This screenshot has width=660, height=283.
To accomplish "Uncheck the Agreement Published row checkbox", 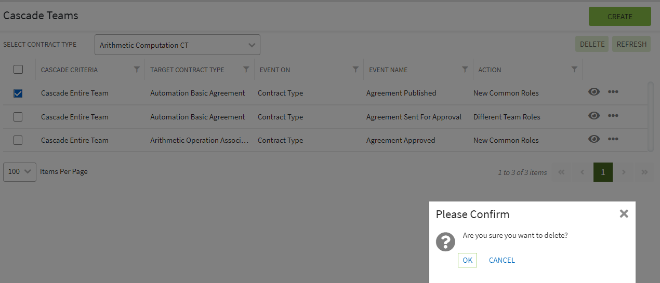I will click(x=18, y=93).
